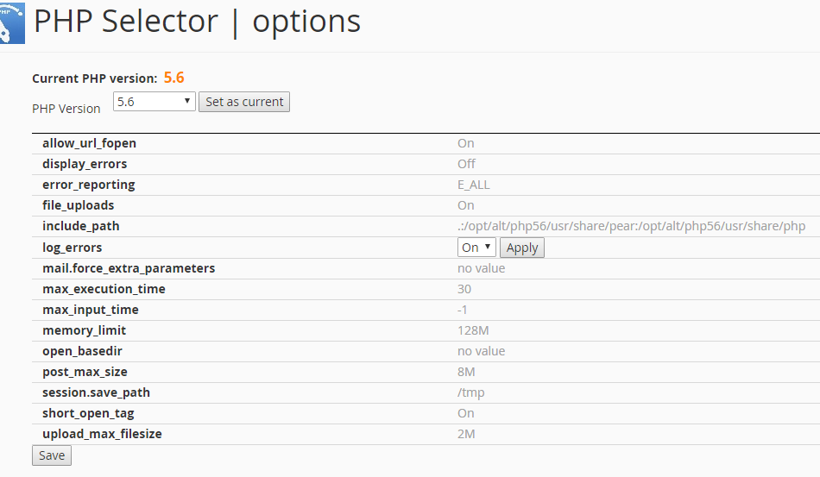The width and height of the screenshot is (820, 477).
Task: Click the display_errors Off value
Action: (x=466, y=164)
